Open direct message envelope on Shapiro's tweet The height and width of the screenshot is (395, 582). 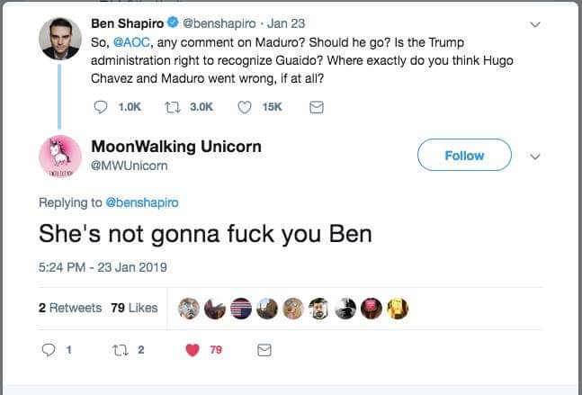(316, 107)
